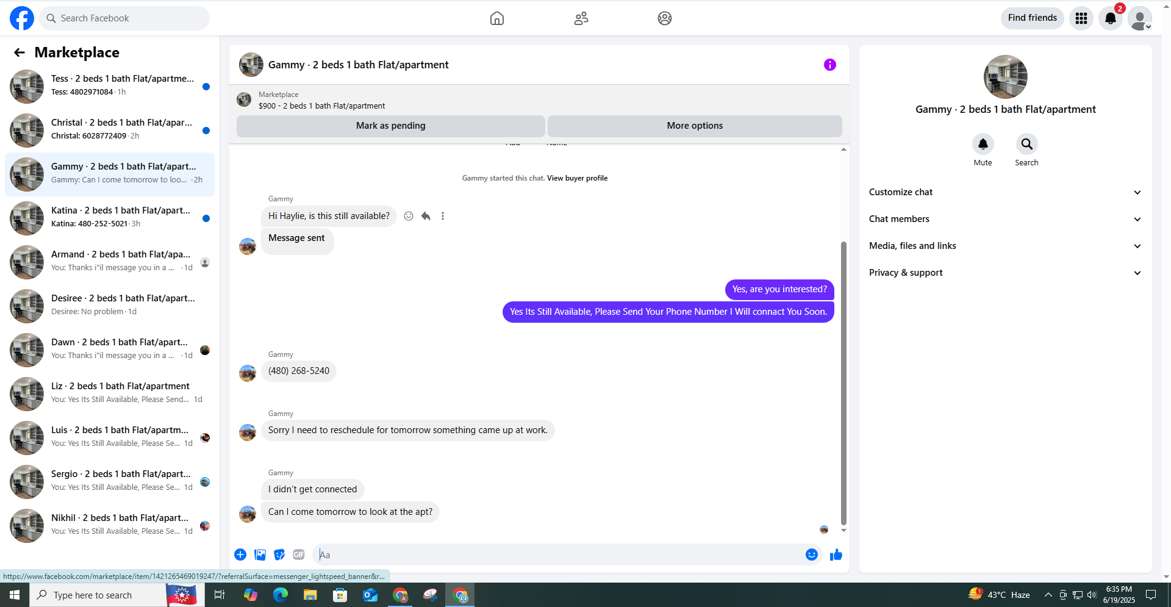Open the Nikhil conversation
Image resolution: width=1171 pixels, height=607 pixels.
pos(110,526)
